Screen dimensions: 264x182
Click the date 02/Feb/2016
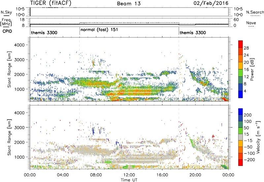(211, 3)
